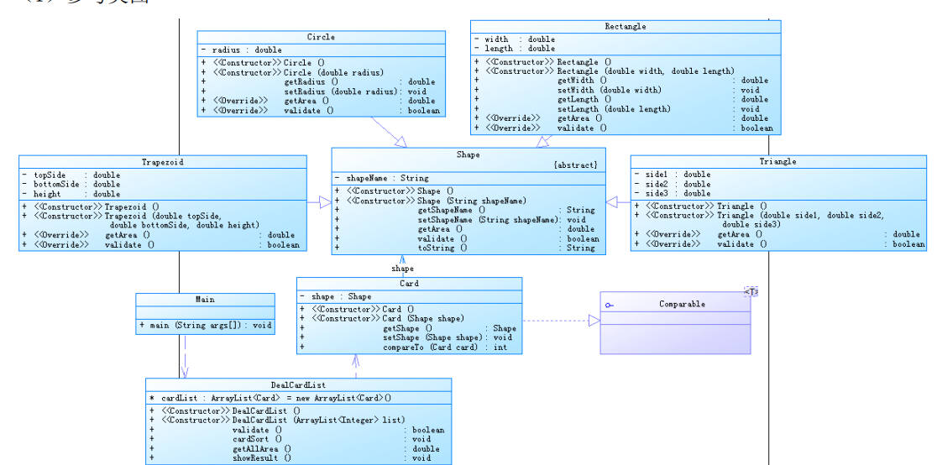937x465 pixels.
Task: Click the 'radius : double' attribute in Circle
Action: tap(247, 50)
